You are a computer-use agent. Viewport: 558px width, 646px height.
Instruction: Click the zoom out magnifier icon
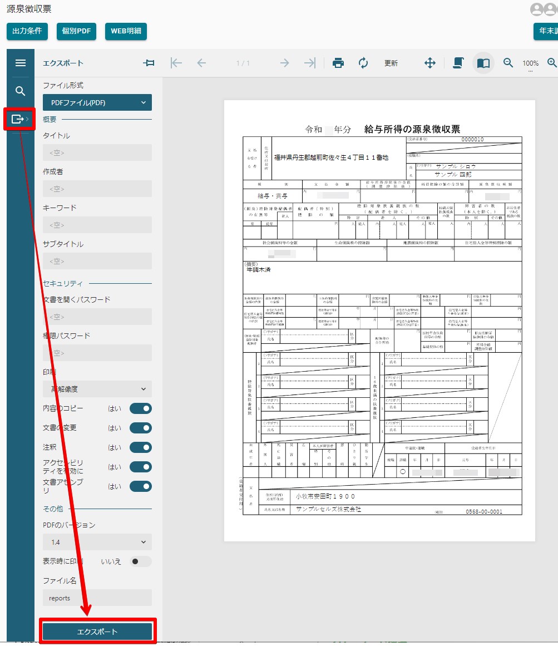coord(508,63)
